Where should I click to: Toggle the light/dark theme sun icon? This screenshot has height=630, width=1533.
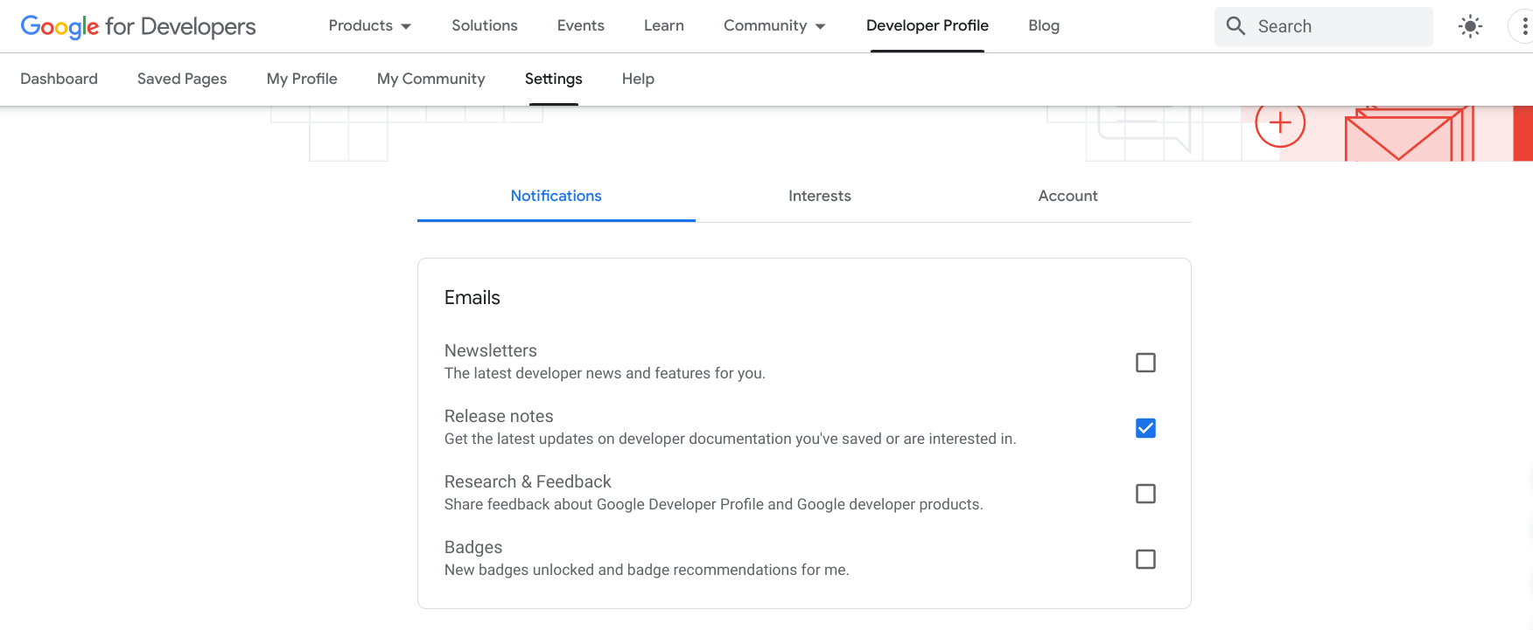pyautogui.click(x=1470, y=26)
